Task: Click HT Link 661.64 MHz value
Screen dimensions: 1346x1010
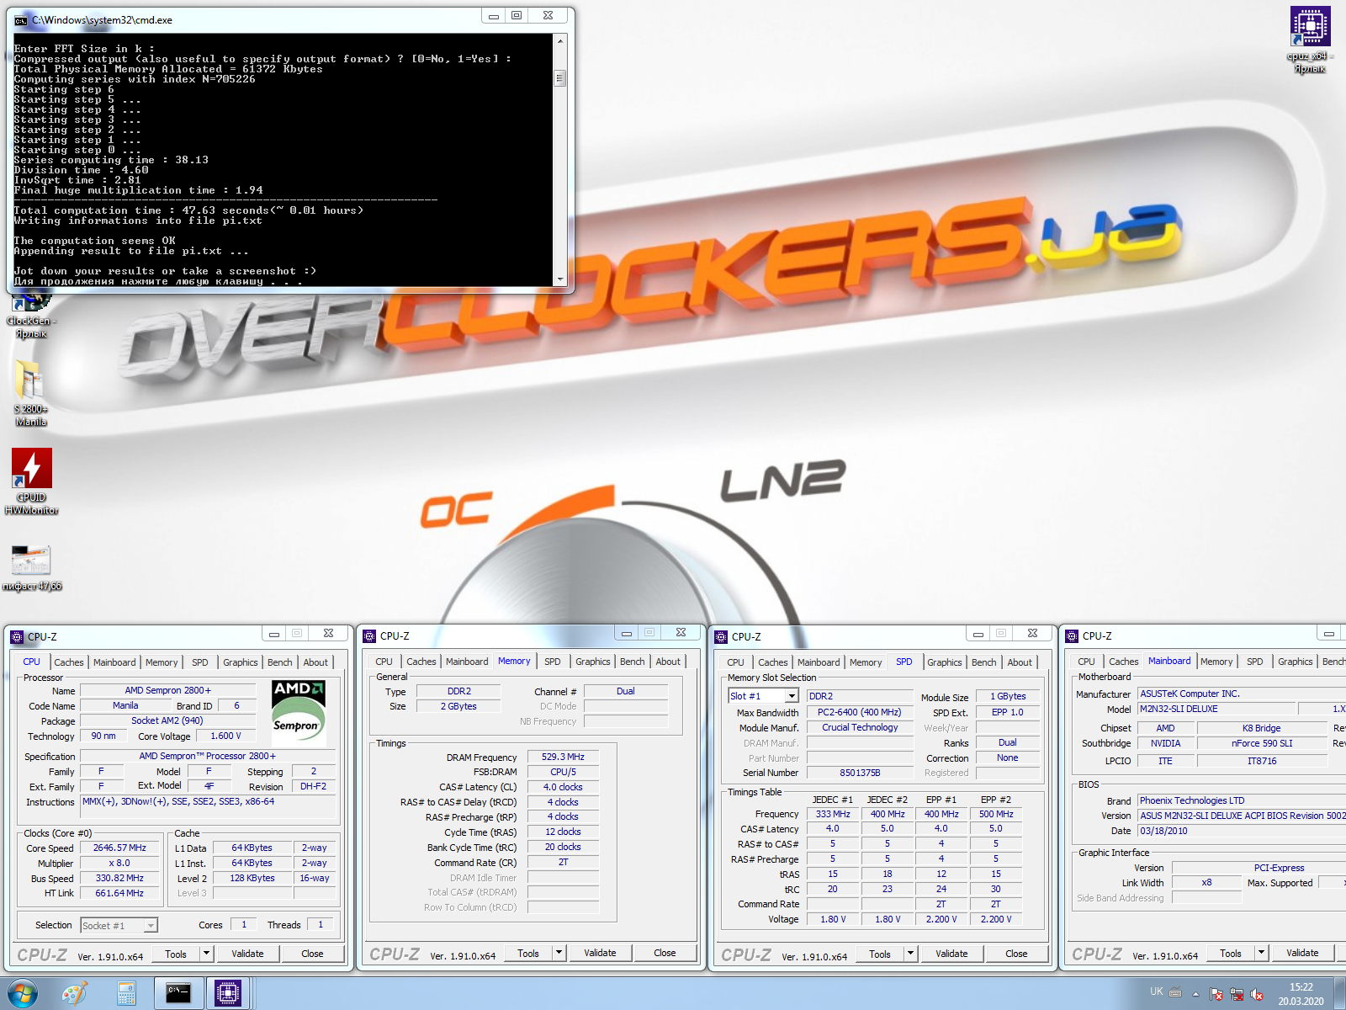Action: [119, 894]
